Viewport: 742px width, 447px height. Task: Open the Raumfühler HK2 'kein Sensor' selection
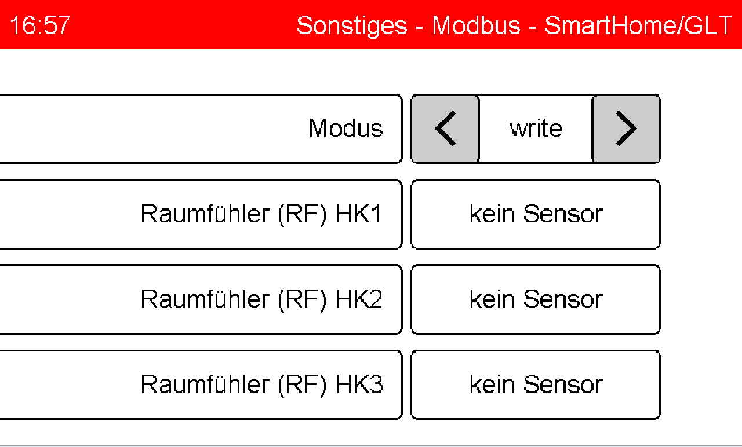pos(536,299)
